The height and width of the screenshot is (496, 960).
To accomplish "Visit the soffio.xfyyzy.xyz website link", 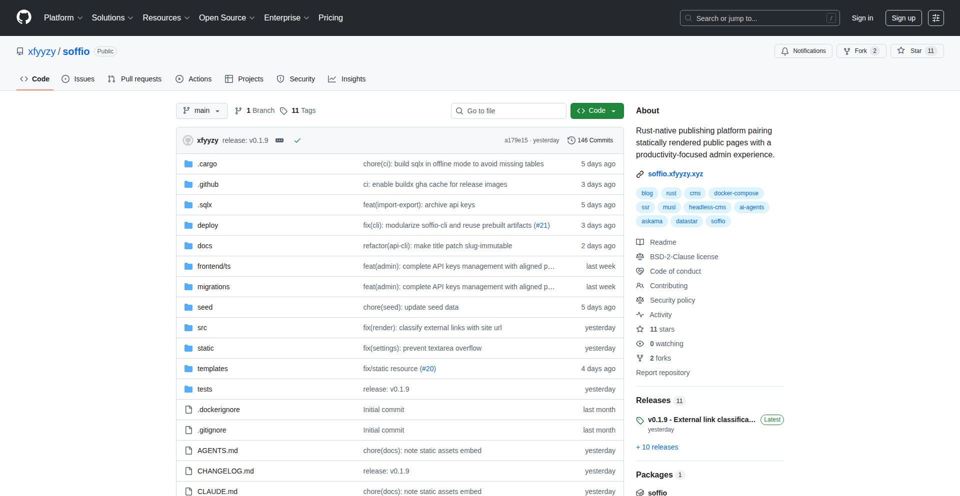I will [675, 174].
